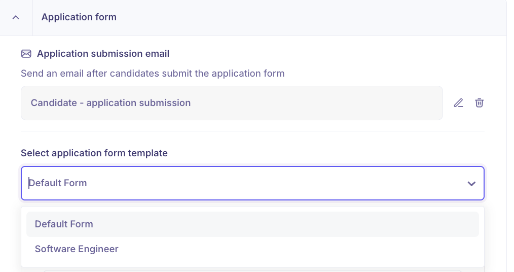
Task: Choose Software Engineer from the list
Action: pyautogui.click(x=77, y=249)
